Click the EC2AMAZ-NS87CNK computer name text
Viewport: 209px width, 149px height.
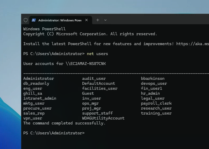pos(86,64)
